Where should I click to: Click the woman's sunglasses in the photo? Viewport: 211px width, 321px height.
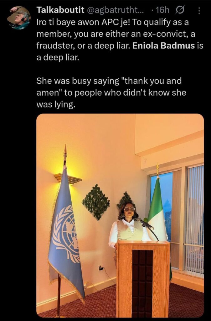130,209
